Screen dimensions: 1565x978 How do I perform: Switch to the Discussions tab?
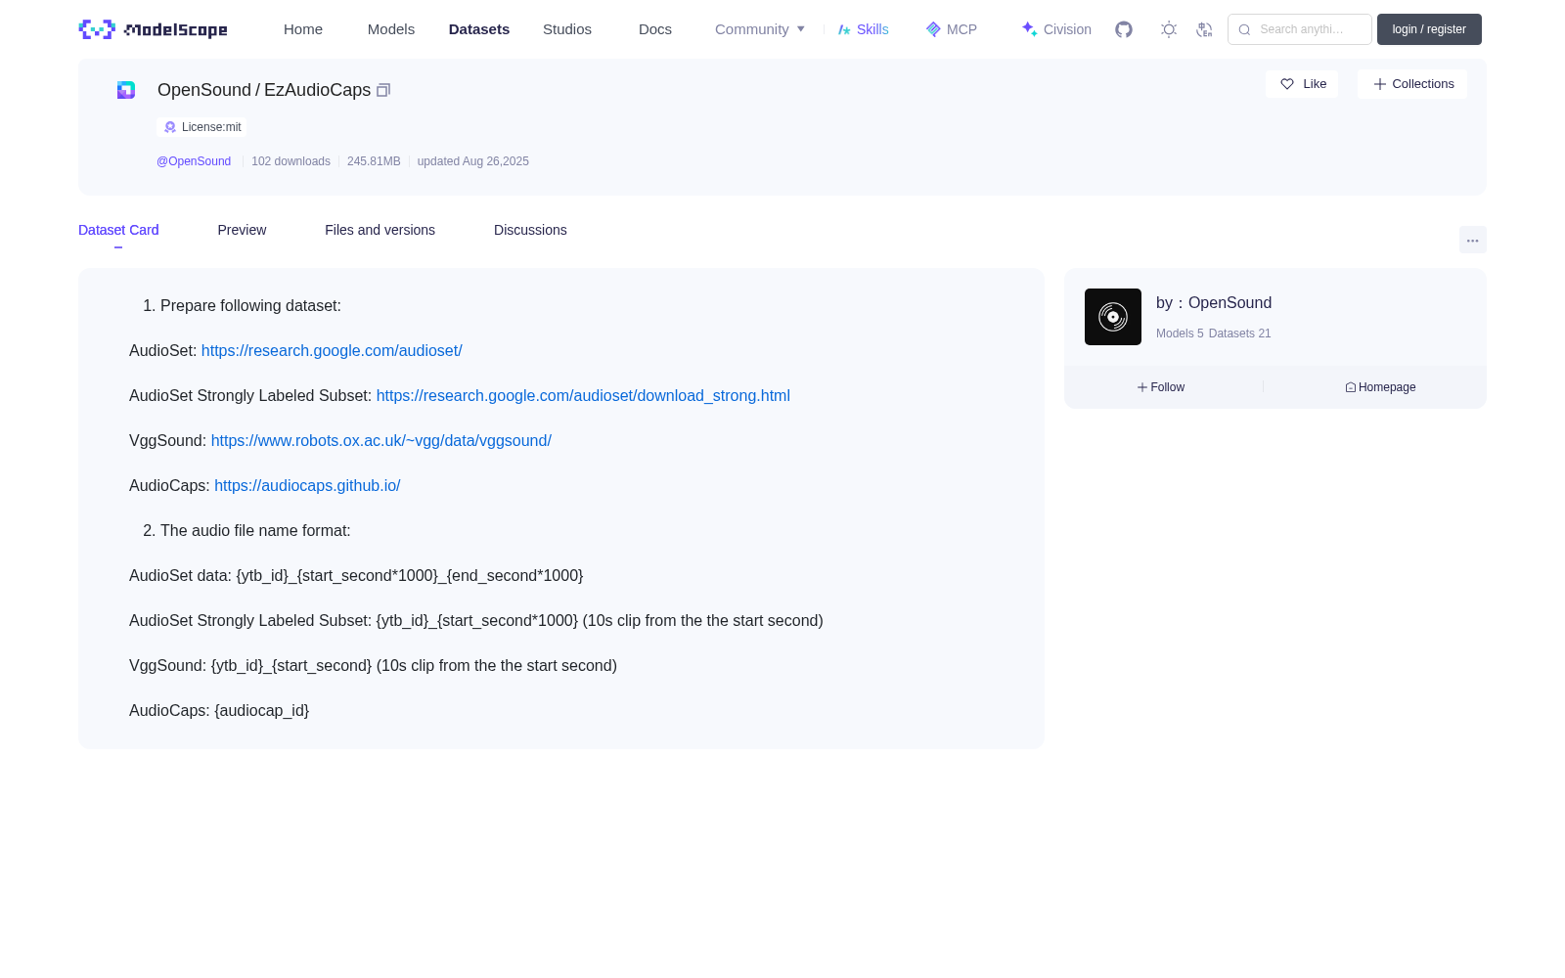pyautogui.click(x=530, y=230)
